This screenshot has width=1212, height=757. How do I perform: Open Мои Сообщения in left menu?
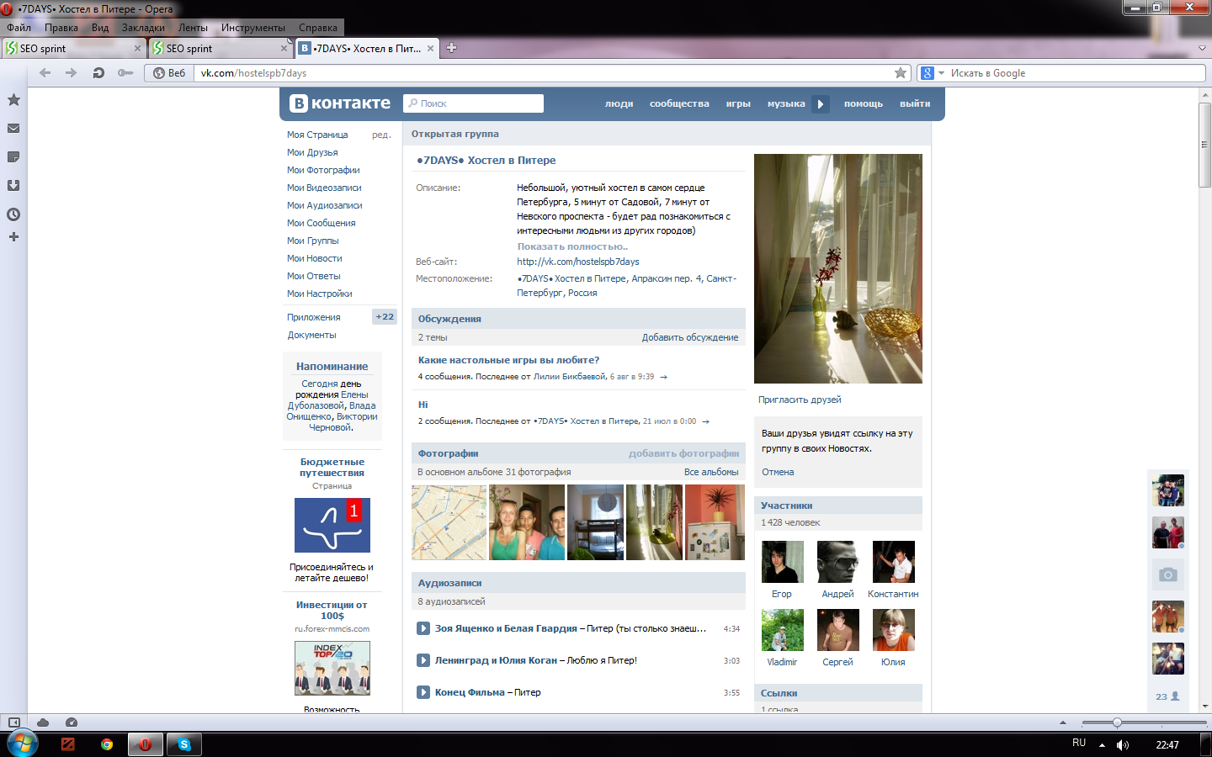pyautogui.click(x=321, y=223)
